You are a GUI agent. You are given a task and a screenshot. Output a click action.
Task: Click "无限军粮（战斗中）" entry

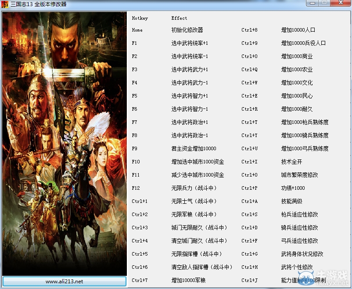194,214
